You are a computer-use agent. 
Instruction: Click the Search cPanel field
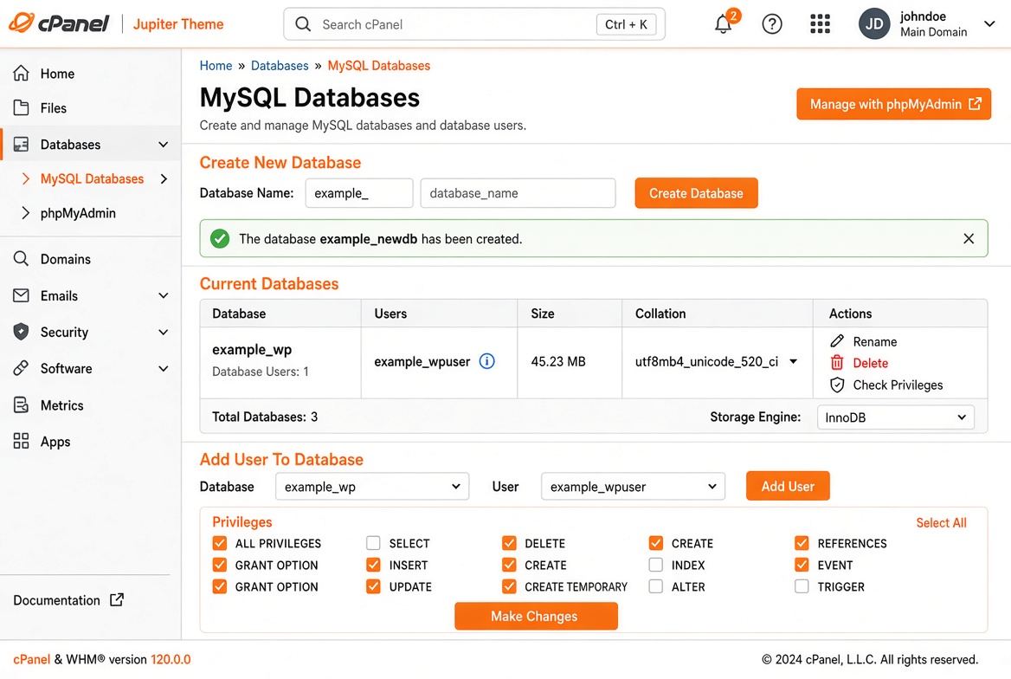coord(474,24)
